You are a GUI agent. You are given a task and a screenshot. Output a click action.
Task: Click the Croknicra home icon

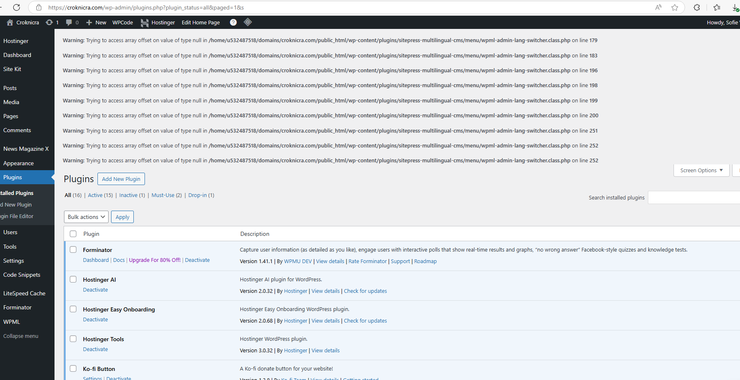(10, 22)
